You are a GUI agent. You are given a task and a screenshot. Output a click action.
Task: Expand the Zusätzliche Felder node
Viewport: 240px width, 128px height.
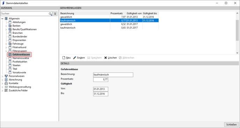[x=2, y=90]
